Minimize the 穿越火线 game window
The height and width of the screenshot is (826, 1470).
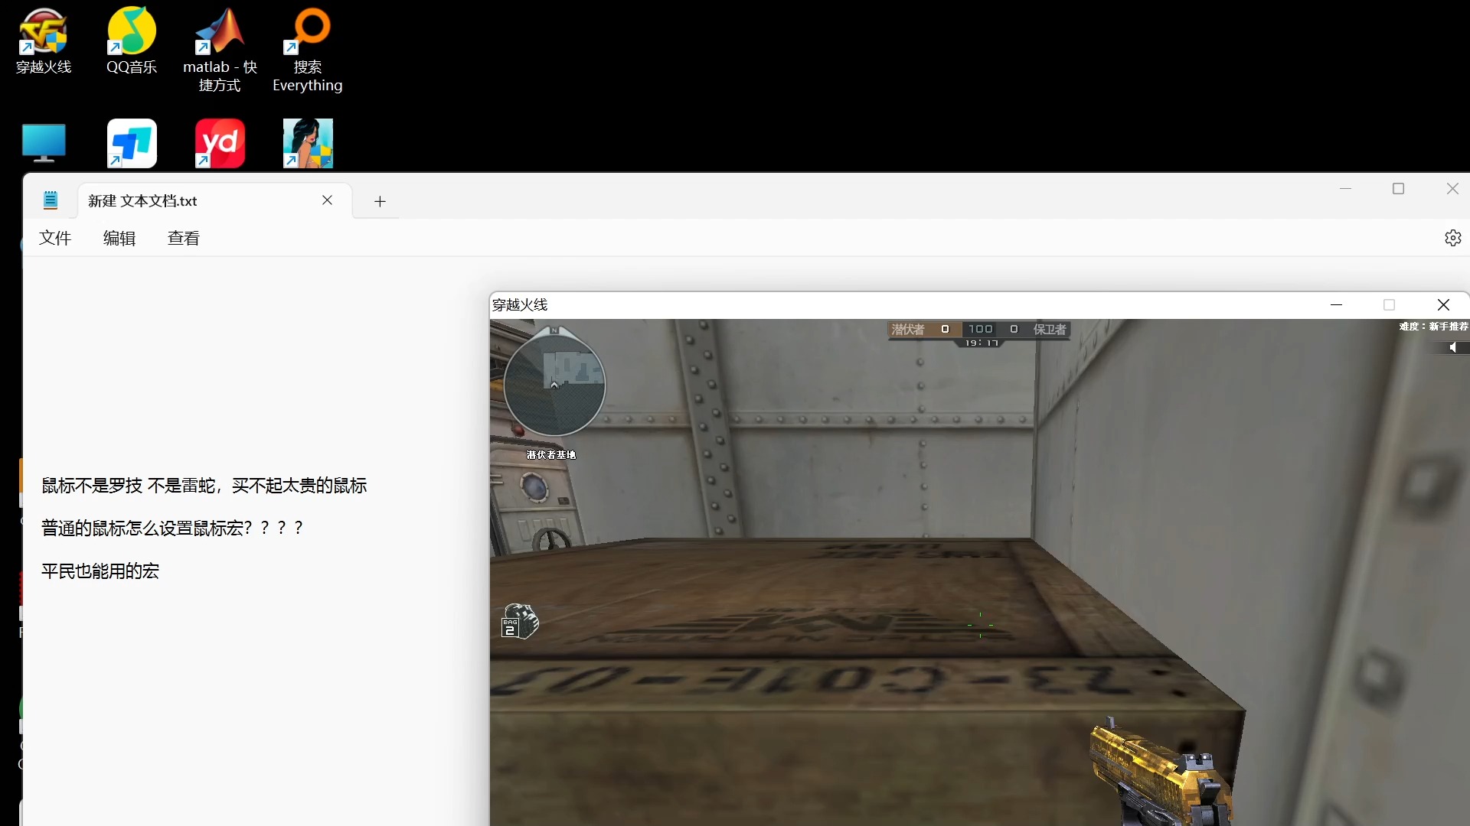click(1337, 304)
